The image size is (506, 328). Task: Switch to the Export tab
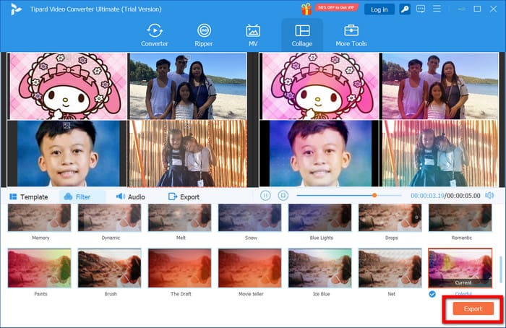pyautogui.click(x=184, y=197)
